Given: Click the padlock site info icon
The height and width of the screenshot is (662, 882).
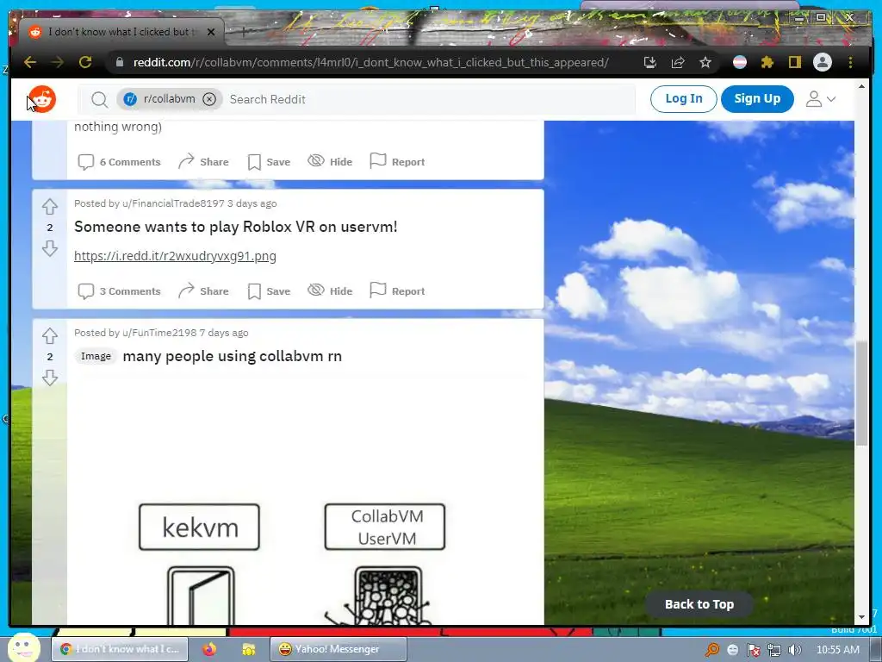Looking at the screenshot, I should tap(119, 62).
